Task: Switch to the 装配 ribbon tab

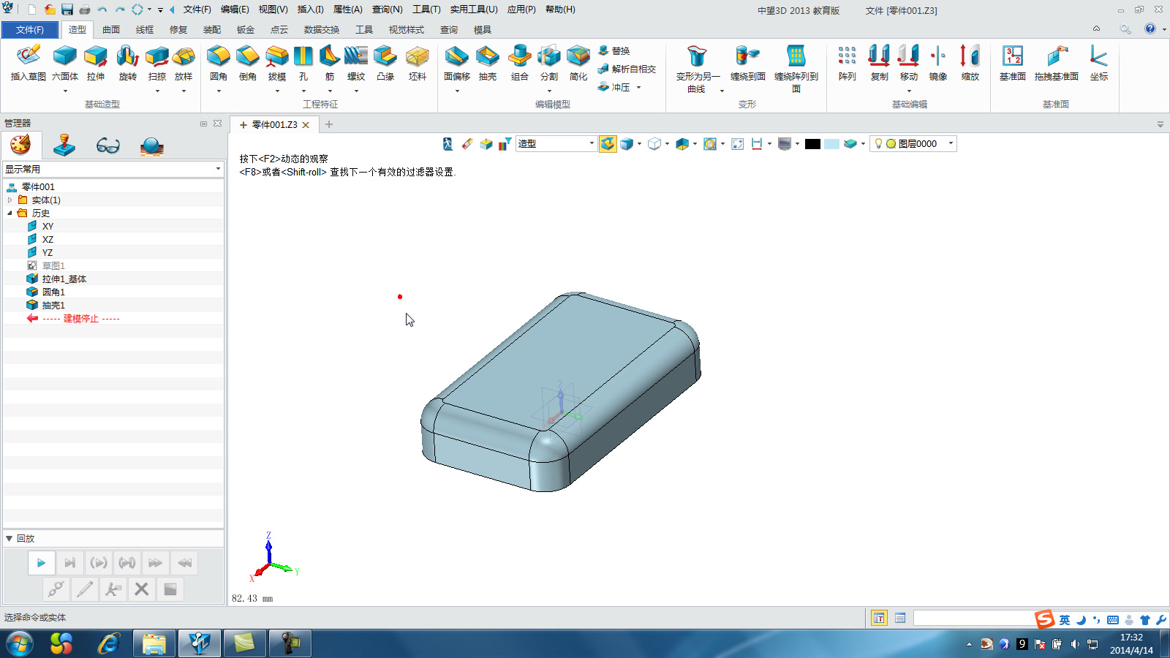Action: point(211,29)
